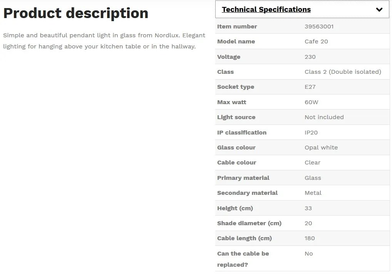Screen dimensions: 392x274
Task: Click the Cable colour row label
Action: (x=236, y=163)
